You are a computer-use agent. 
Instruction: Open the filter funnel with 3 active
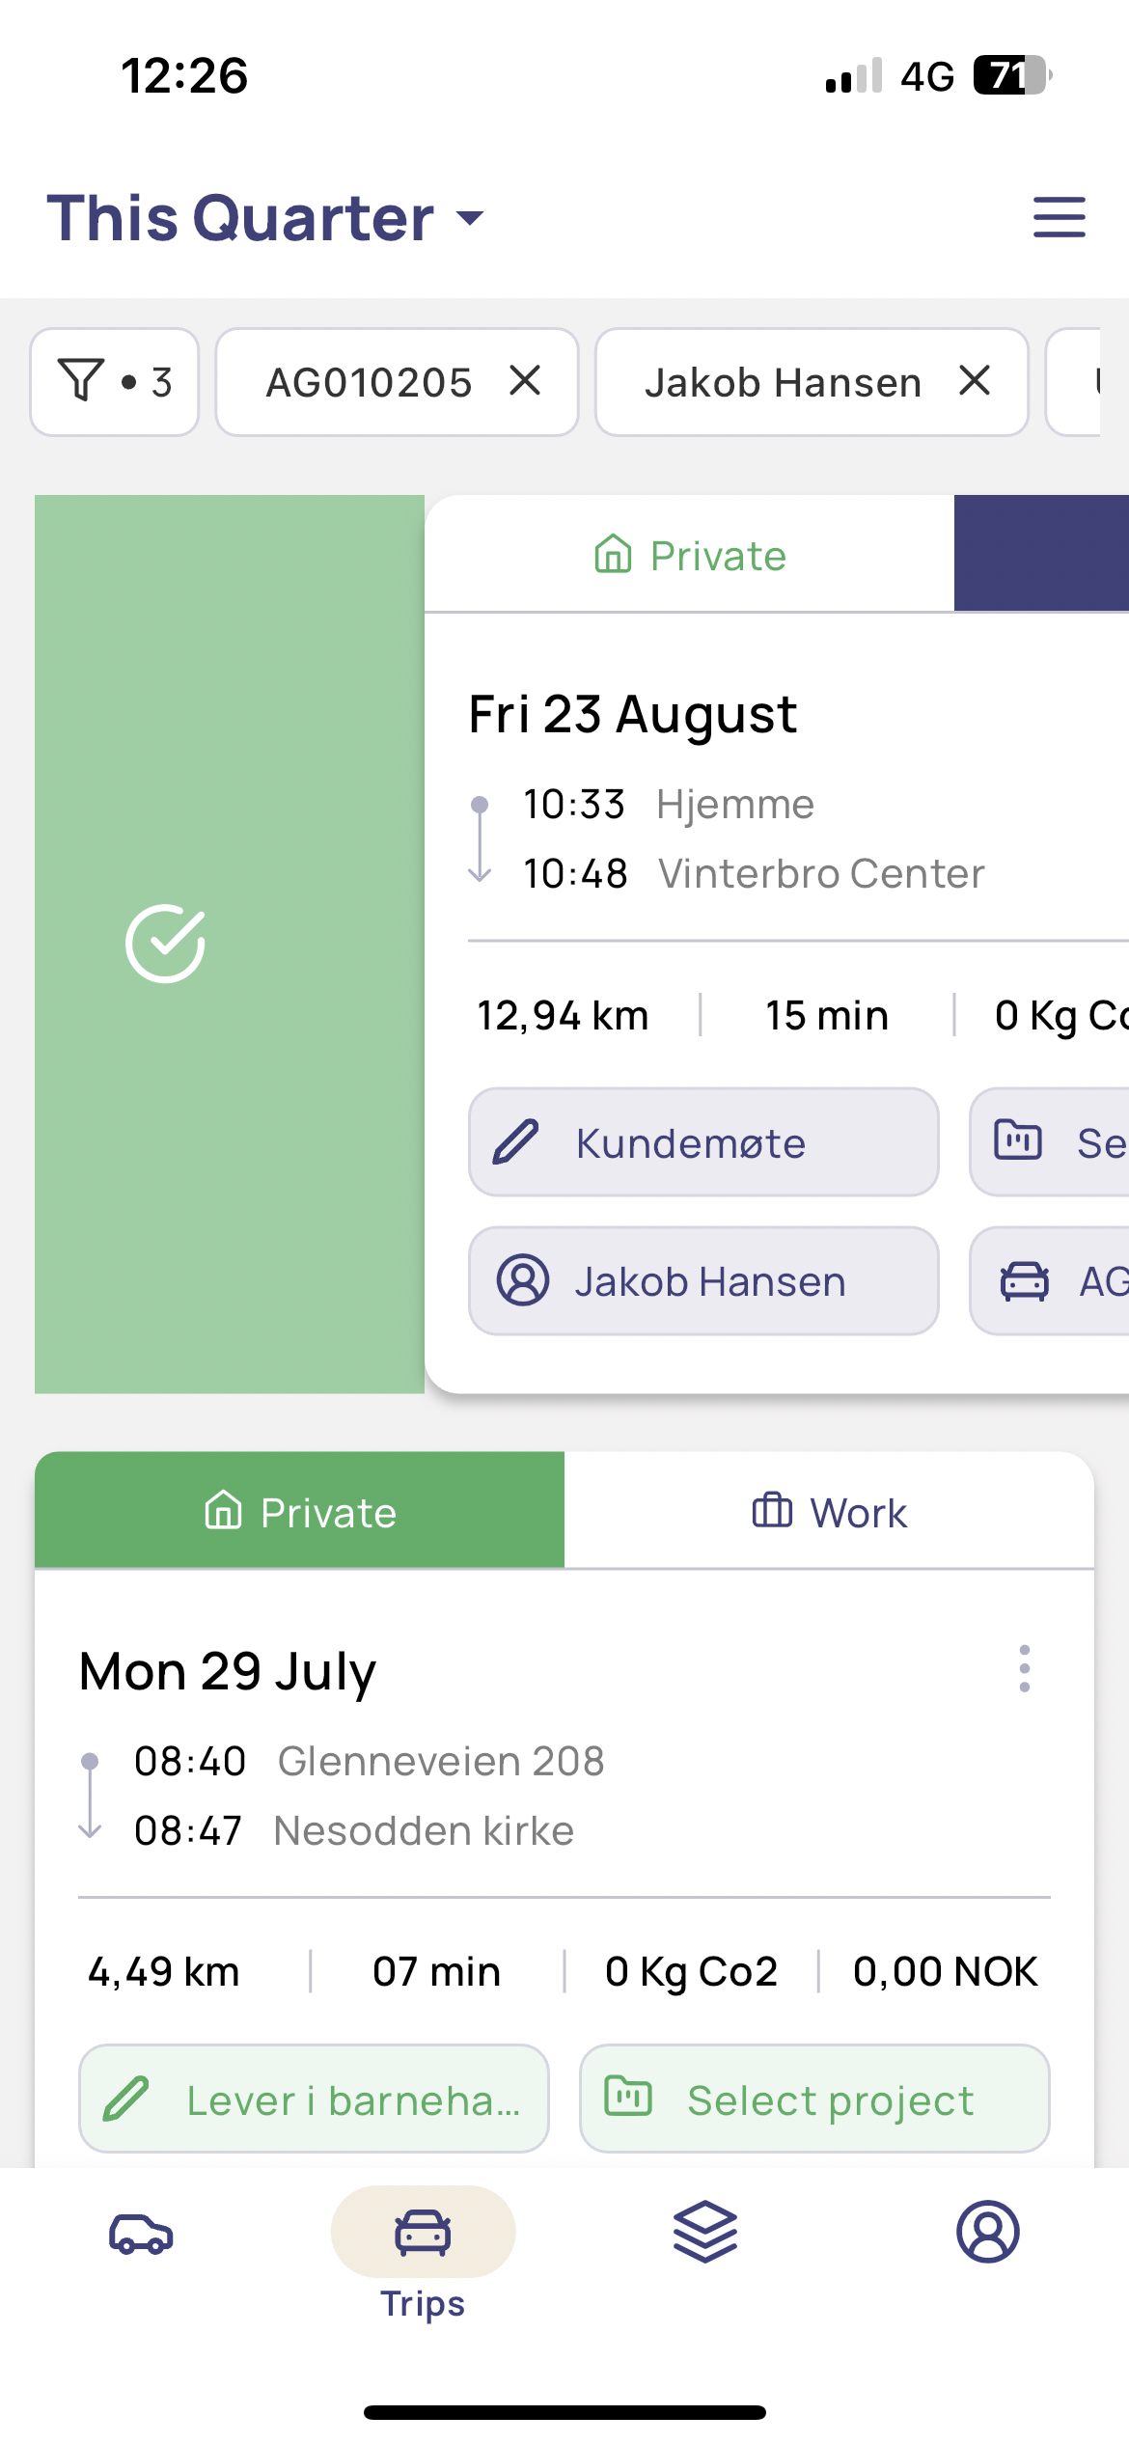pyautogui.click(x=115, y=382)
